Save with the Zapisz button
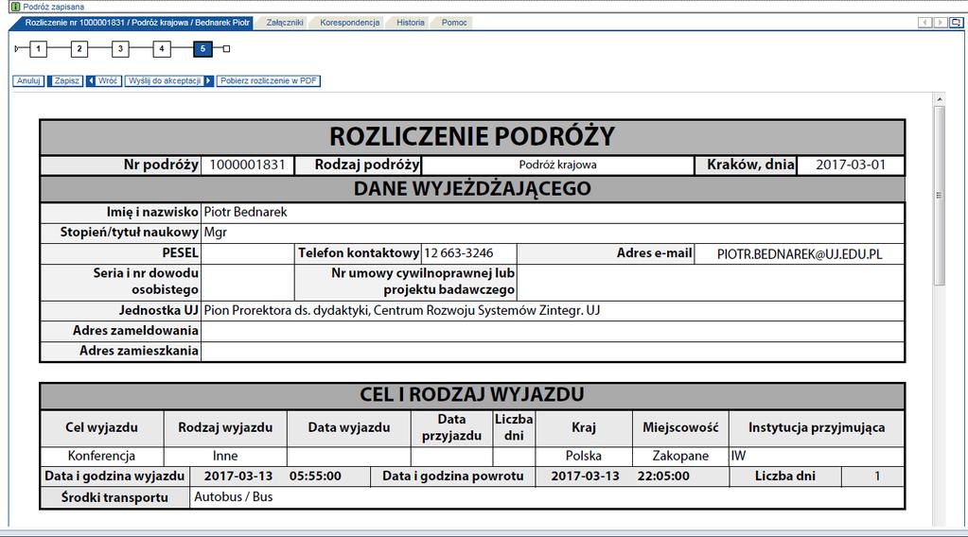 pyautogui.click(x=65, y=80)
